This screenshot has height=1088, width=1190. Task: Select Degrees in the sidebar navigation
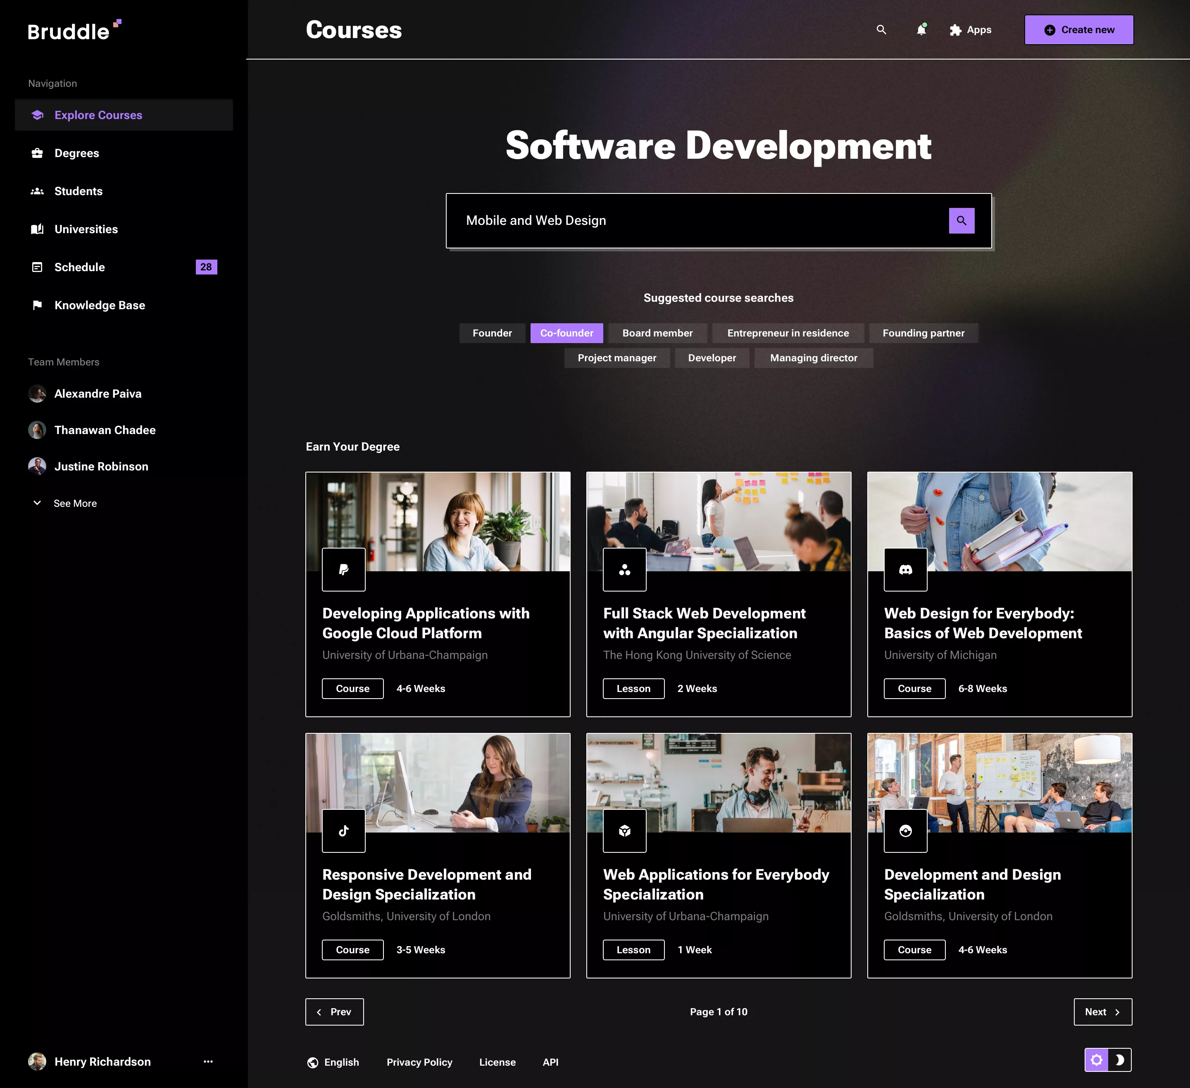point(76,153)
